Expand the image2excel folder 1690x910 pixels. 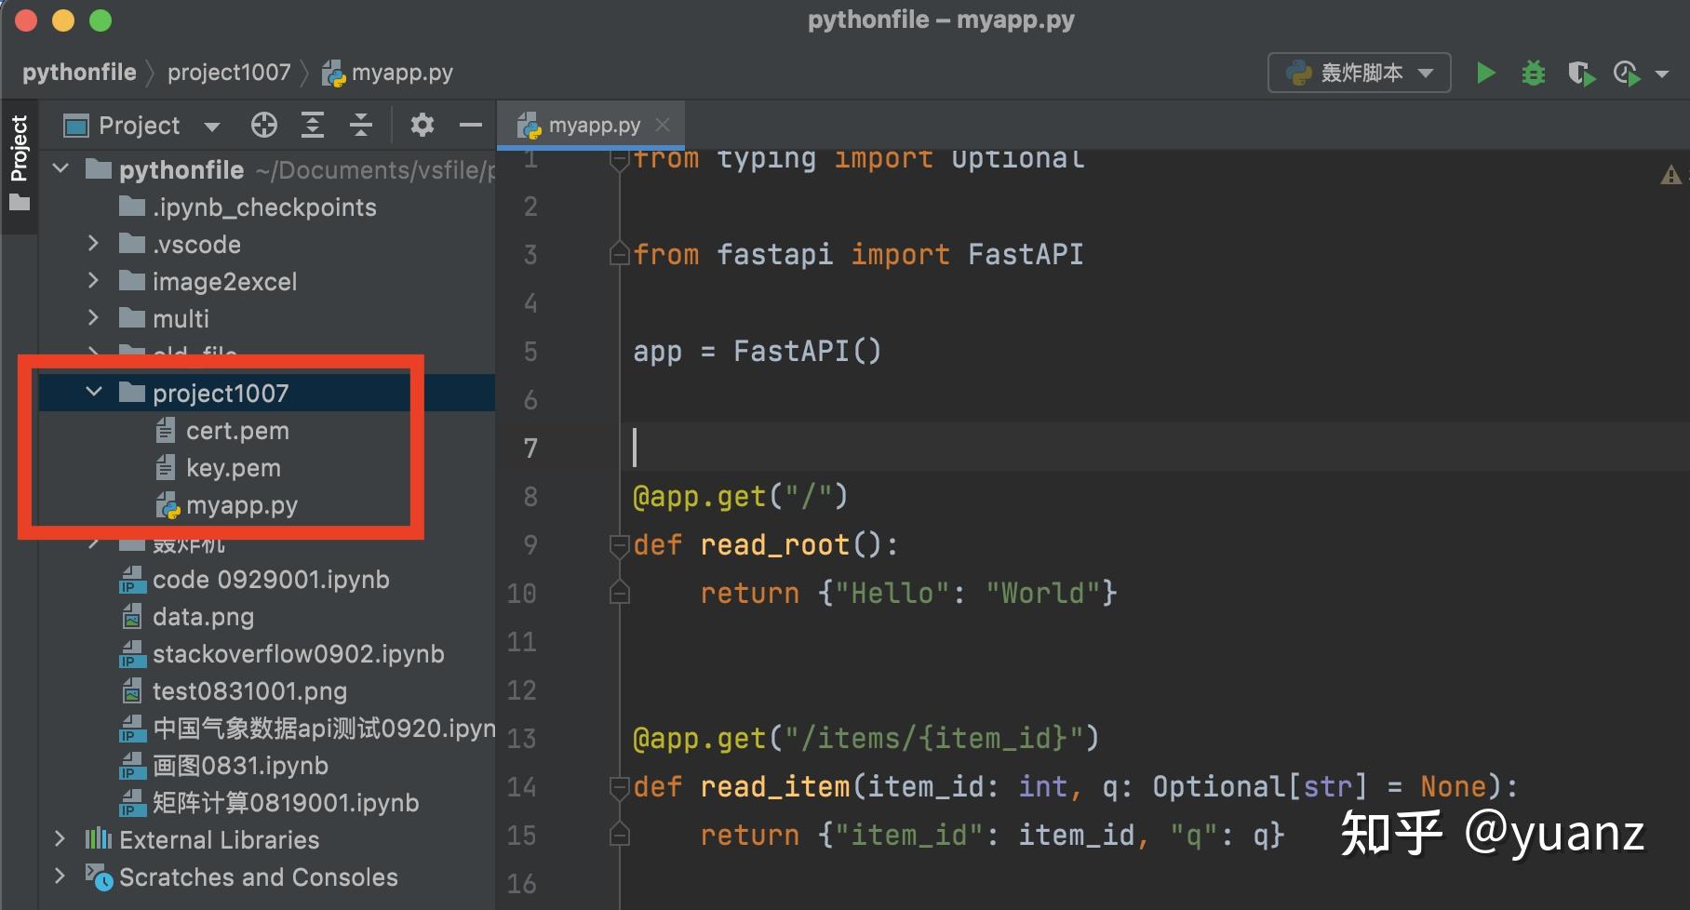point(93,281)
